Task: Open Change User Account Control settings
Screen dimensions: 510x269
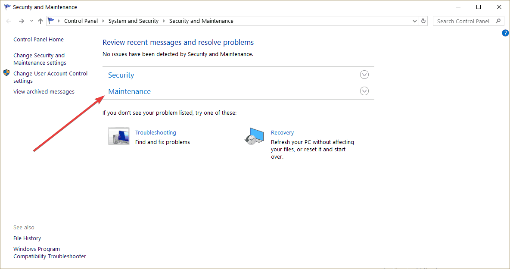Action: [50, 77]
